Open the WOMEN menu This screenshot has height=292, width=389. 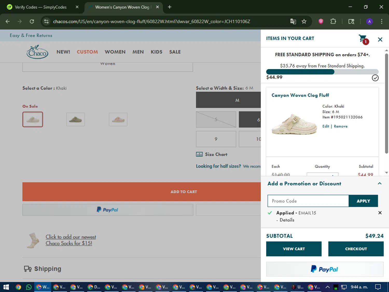115,52
